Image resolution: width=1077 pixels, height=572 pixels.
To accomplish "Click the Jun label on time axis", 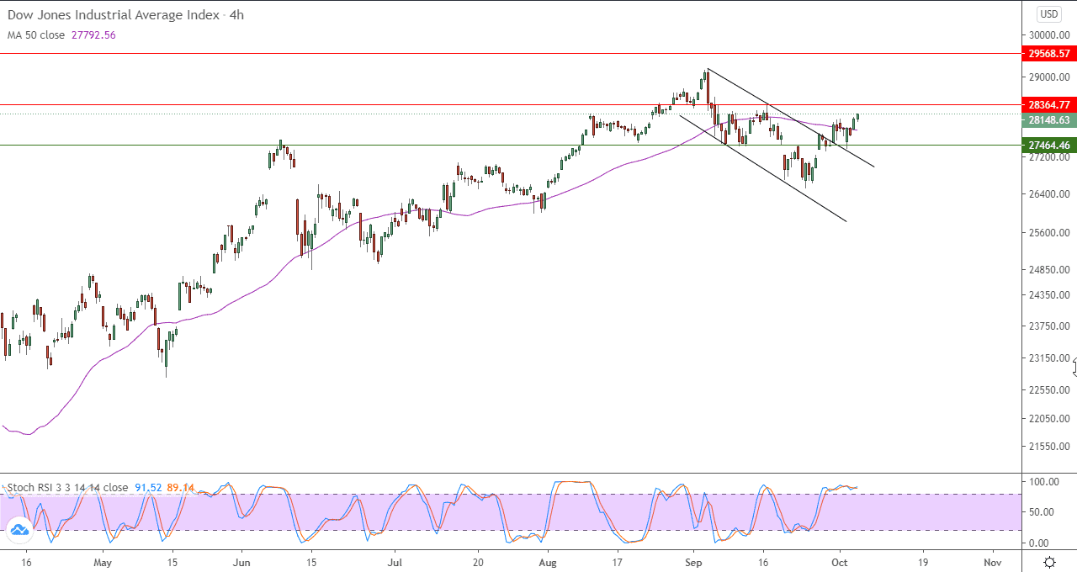I will pyautogui.click(x=241, y=562).
